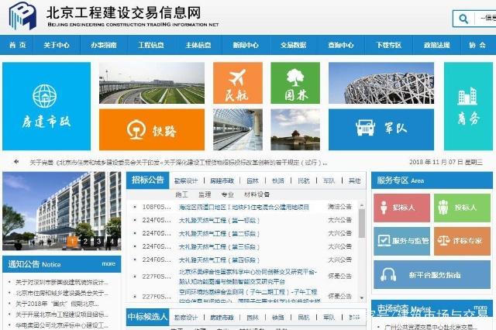Click more link in 通知公告 header
The height and width of the screenshot is (330, 496).
(x=108, y=264)
